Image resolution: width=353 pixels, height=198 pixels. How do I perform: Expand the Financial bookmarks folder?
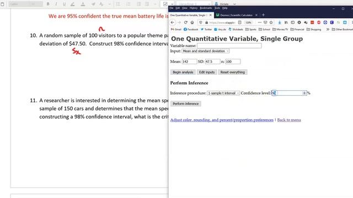(x=297, y=29)
